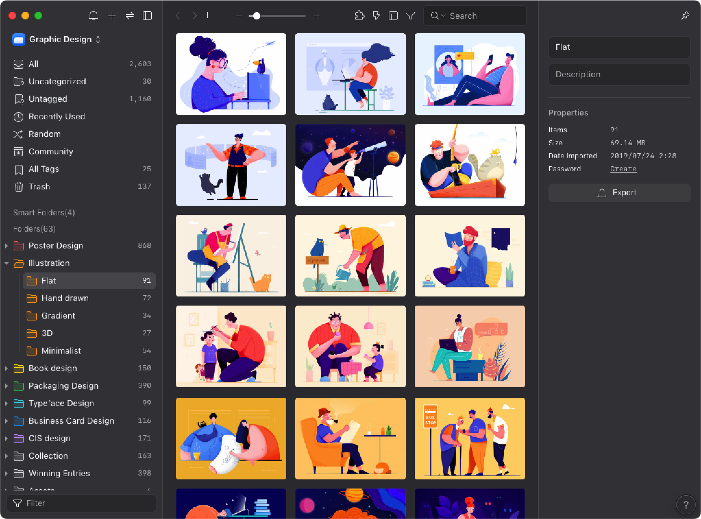The height and width of the screenshot is (519, 701).
Task: Open the Community section
Action: [x=82, y=151]
